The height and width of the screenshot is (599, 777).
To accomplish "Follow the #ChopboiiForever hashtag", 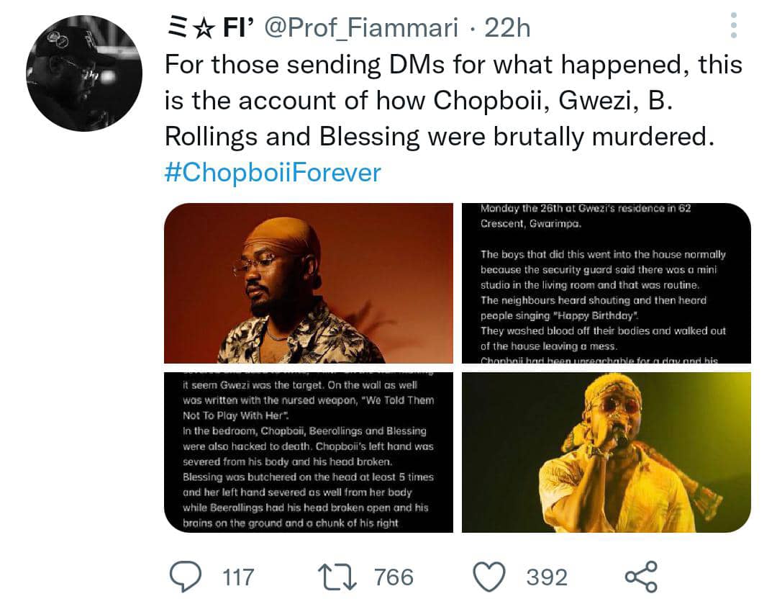I will (273, 174).
